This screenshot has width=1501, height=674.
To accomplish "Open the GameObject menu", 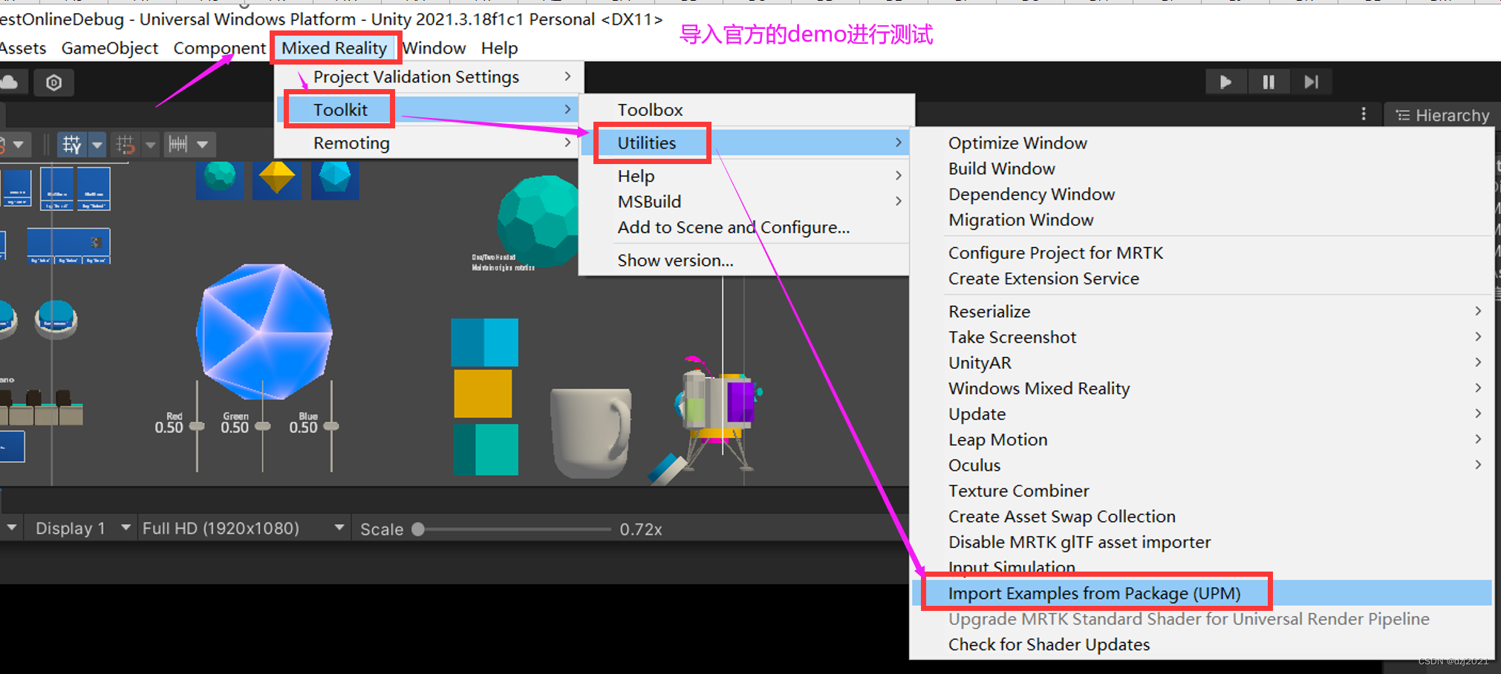I will [110, 48].
